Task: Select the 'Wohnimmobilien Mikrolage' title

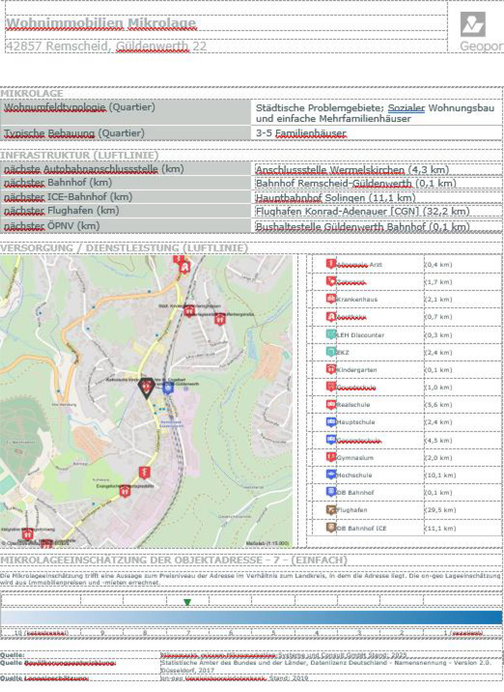Action: [101, 23]
